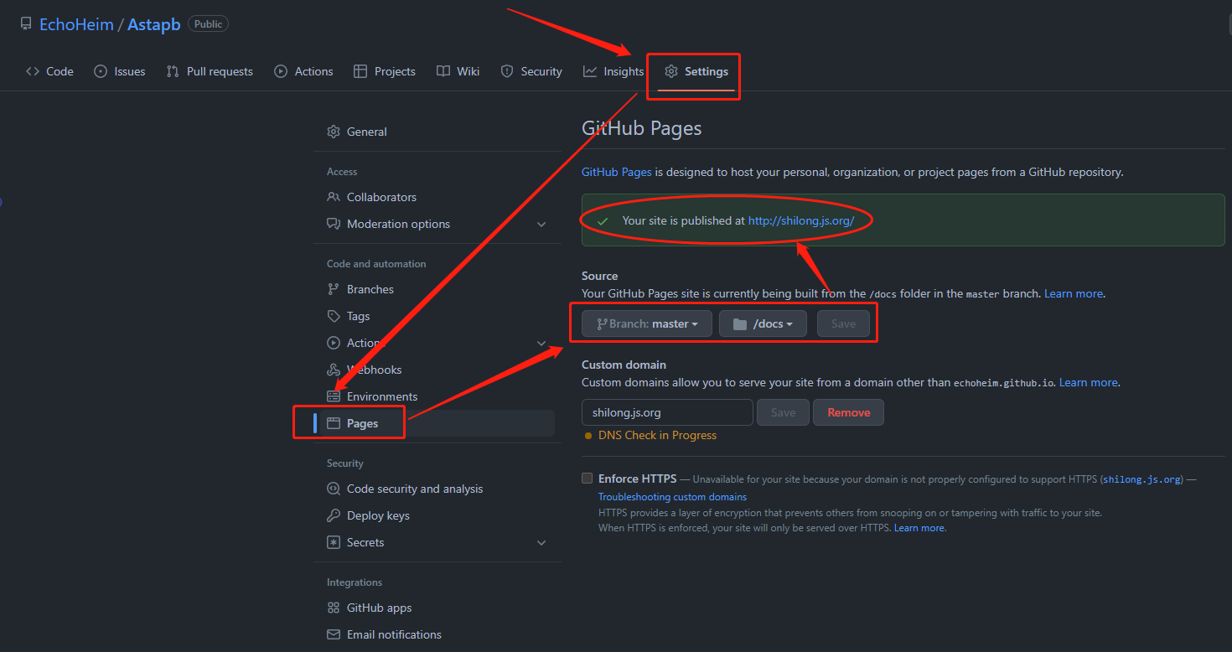1232x652 pixels.
Task: Click the GitHub Pages link in the description
Action: pyautogui.click(x=617, y=172)
